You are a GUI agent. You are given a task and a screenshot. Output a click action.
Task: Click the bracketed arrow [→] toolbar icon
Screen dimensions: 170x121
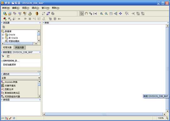(95, 14)
